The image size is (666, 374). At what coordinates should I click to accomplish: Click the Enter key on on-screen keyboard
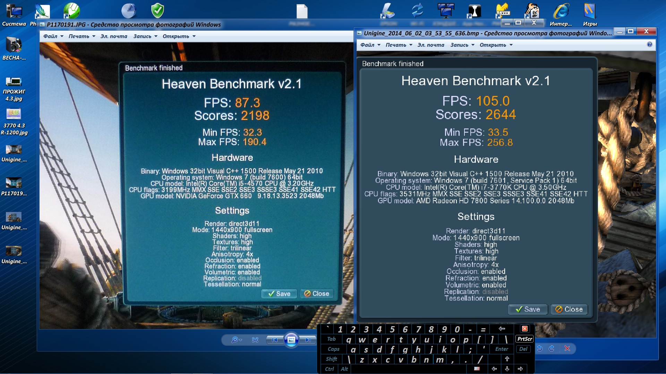coord(502,349)
